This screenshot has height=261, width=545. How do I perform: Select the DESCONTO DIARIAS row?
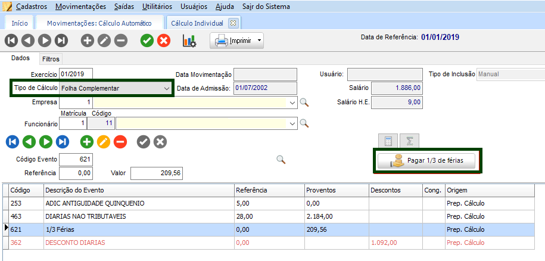coord(268,243)
